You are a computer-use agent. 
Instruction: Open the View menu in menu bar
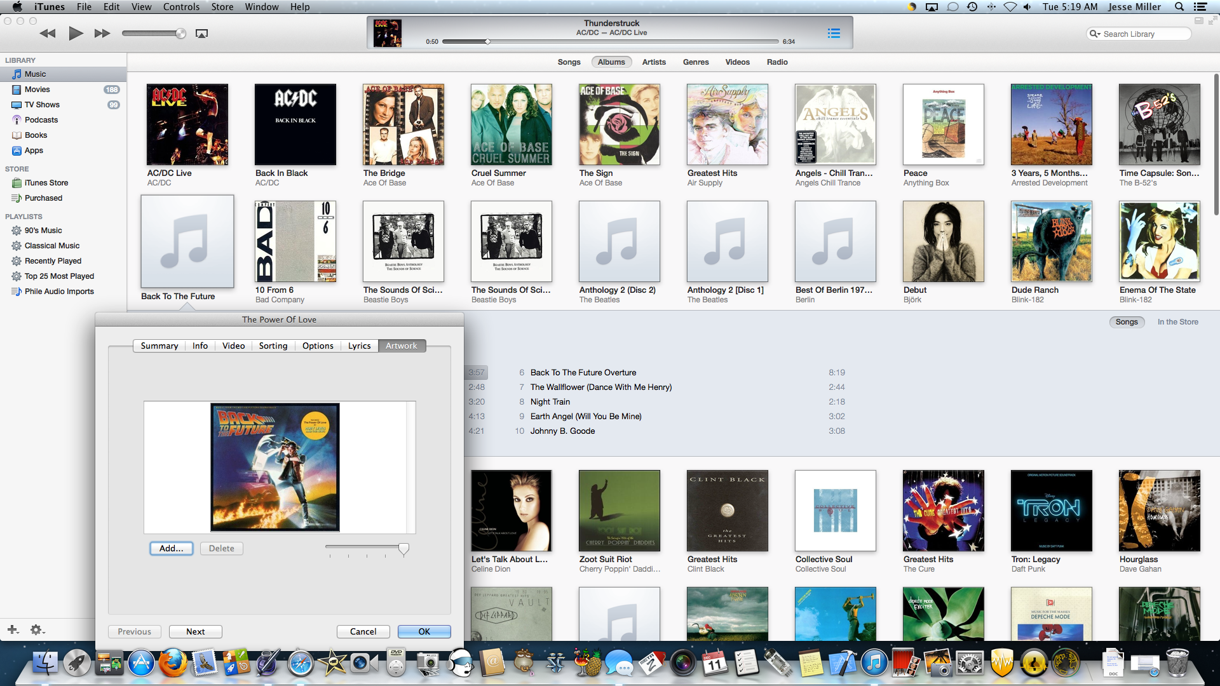click(141, 7)
